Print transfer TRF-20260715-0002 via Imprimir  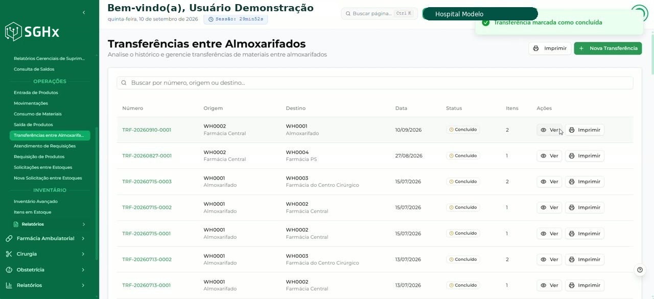[585, 208]
